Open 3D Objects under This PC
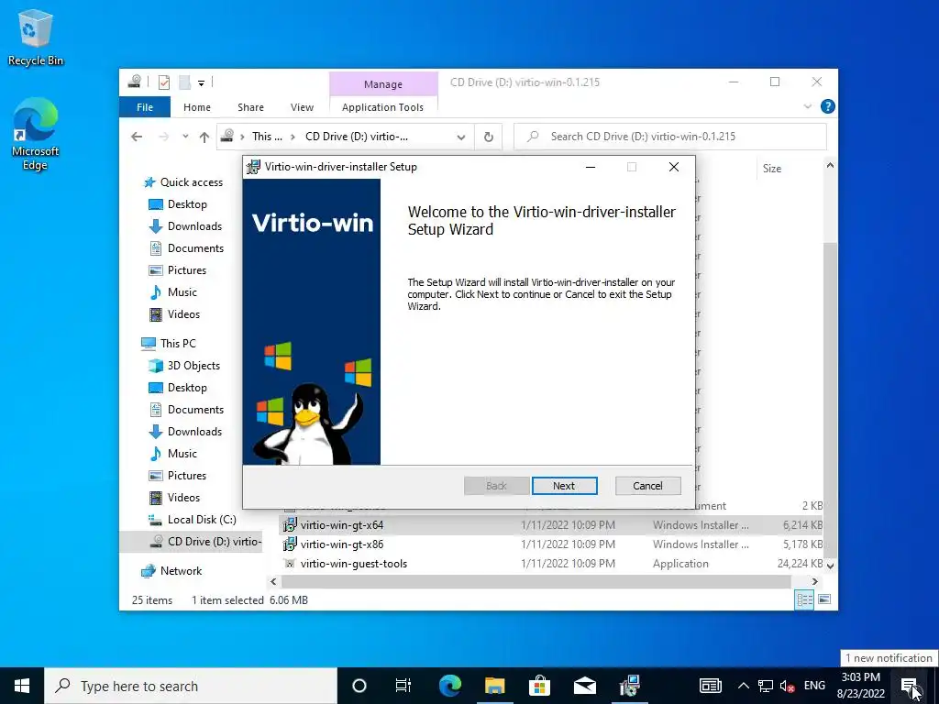Screen dimensions: 939x704 (x=184, y=366)
